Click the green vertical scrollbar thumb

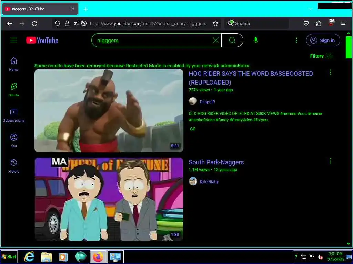pyautogui.click(x=349, y=47)
